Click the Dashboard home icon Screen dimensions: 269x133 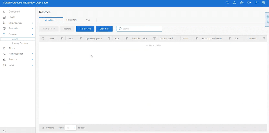point(4,12)
